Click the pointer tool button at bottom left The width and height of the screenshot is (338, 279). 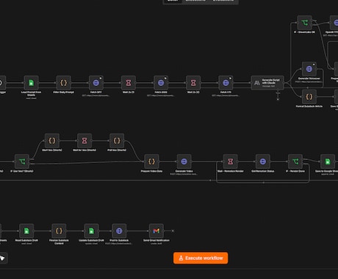pyautogui.click(x=2, y=258)
